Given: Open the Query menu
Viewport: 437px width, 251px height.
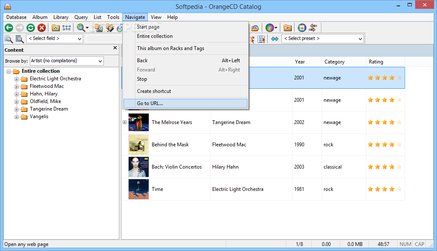Looking at the screenshot, I should [81, 17].
